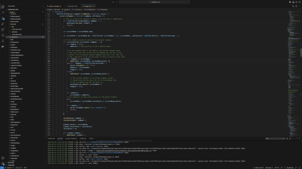Viewport: 302px width, 169px height.
Task: Open notifications bell in status bar
Action: (299, 167)
